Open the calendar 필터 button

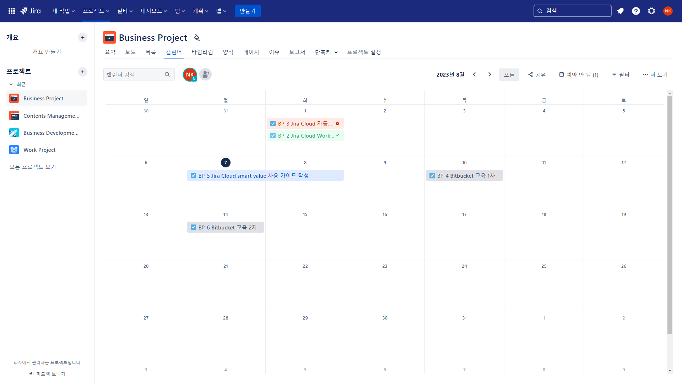[621, 74]
